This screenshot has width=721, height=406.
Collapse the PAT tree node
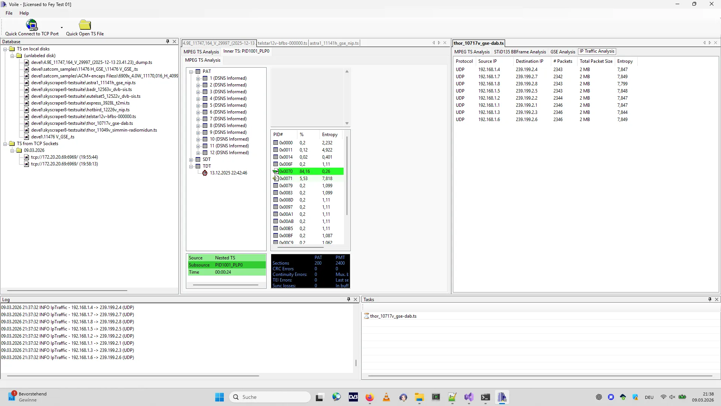point(191,71)
